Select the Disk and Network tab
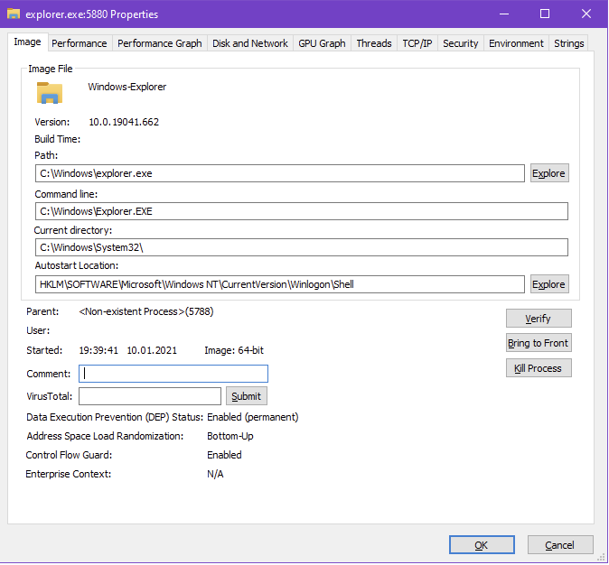Screen dimensions: 609x565 (250, 43)
